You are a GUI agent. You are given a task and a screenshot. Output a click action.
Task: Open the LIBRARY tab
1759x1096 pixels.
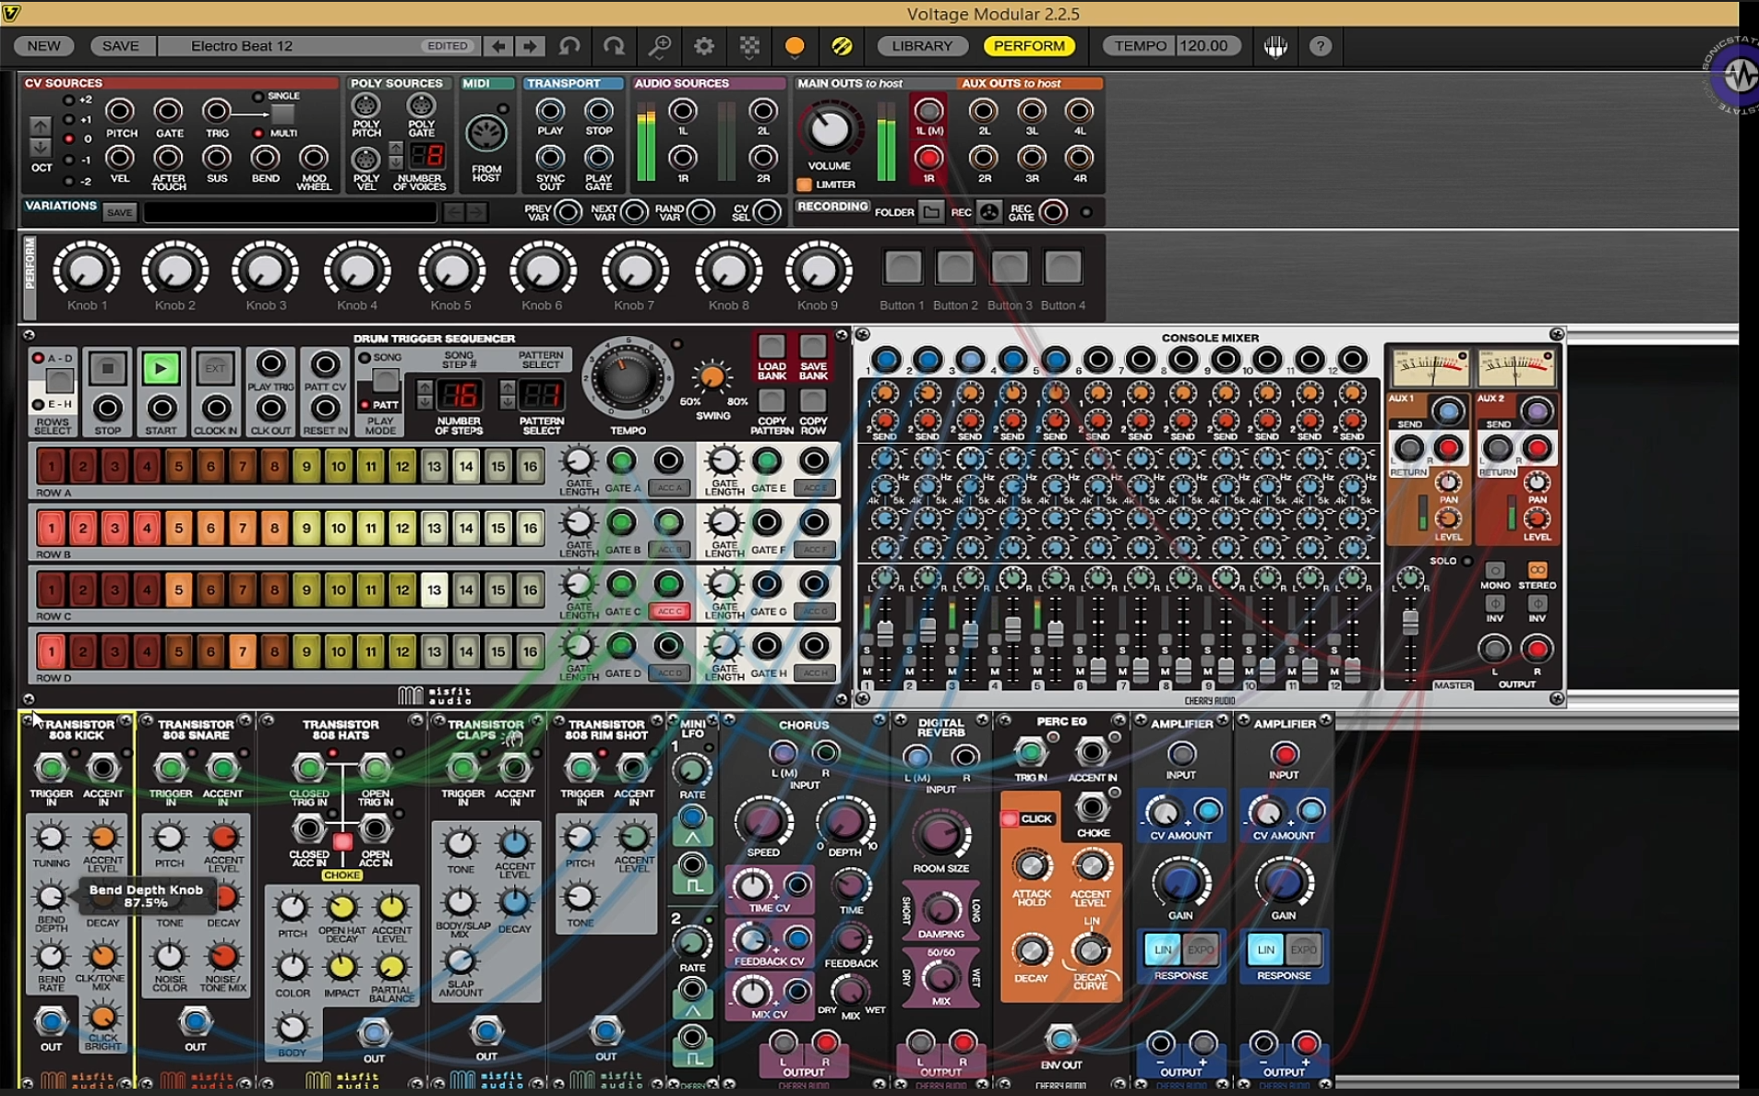[x=921, y=45]
